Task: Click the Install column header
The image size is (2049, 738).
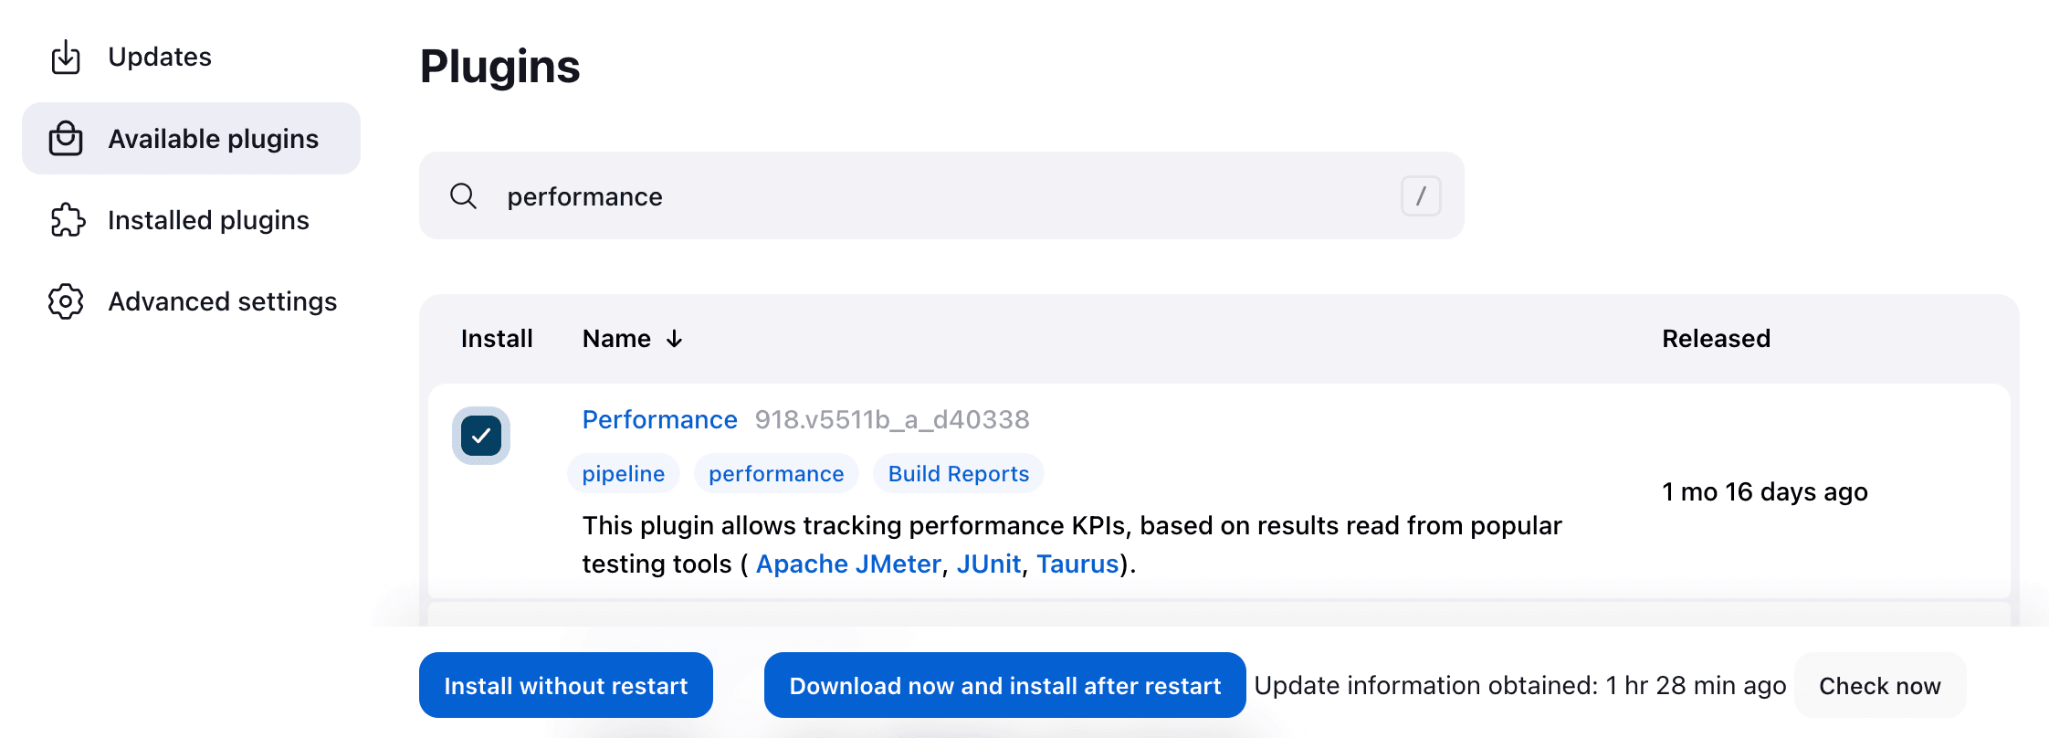Action: (x=496, y=339)
